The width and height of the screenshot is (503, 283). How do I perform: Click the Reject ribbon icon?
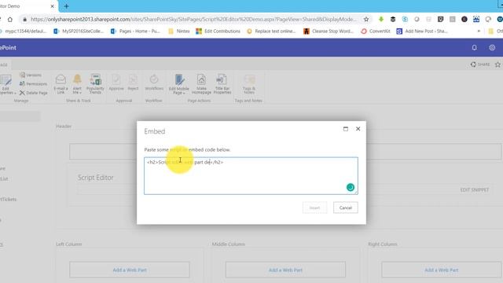pyautogui.click(x=133, y=83)
